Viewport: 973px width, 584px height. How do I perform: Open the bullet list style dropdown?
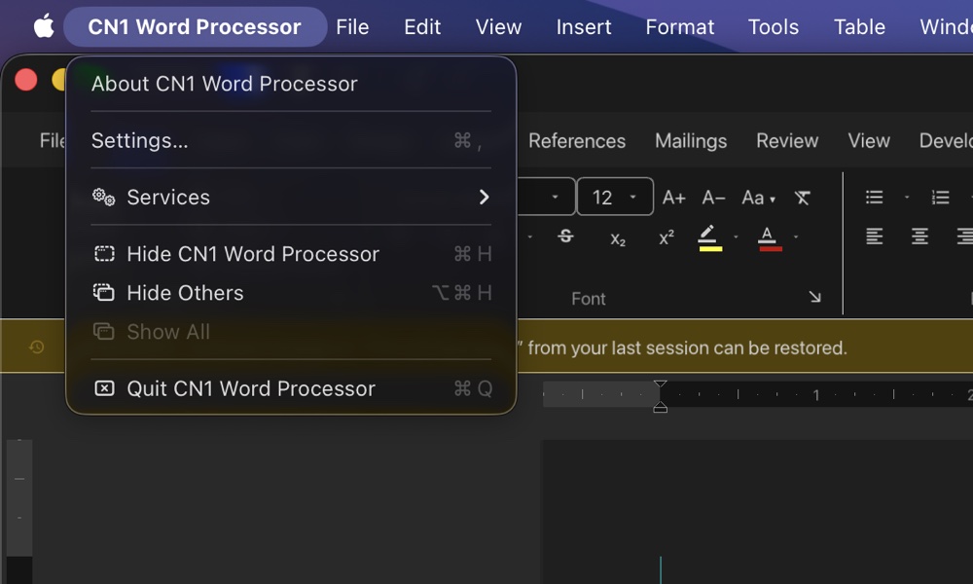click(x=907, y=198)
